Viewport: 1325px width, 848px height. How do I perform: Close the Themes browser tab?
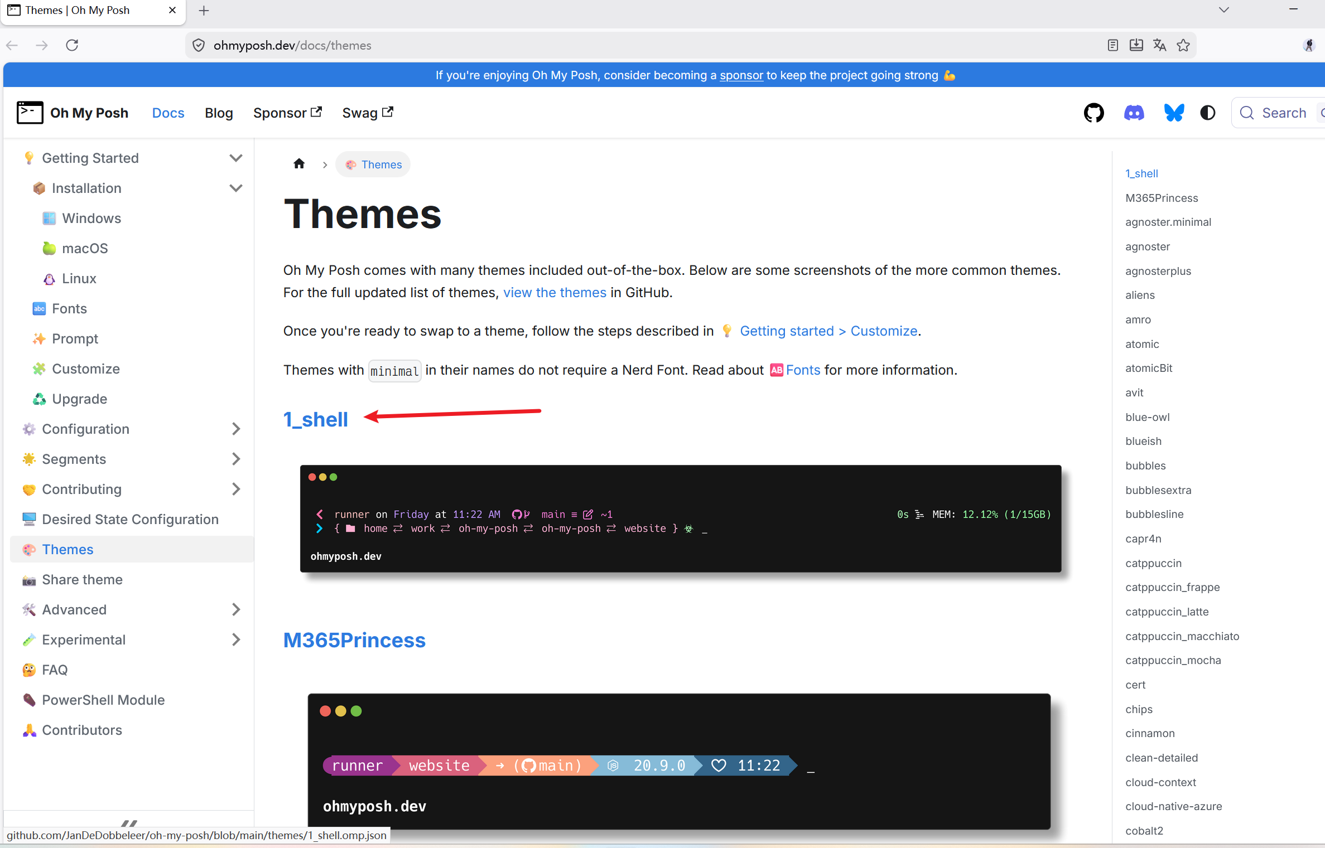(172, 10)
